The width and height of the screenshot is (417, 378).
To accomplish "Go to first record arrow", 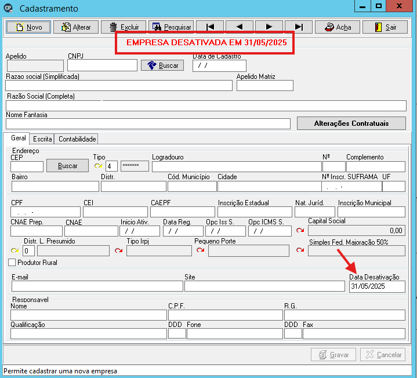I will click(x=210, y=27).
